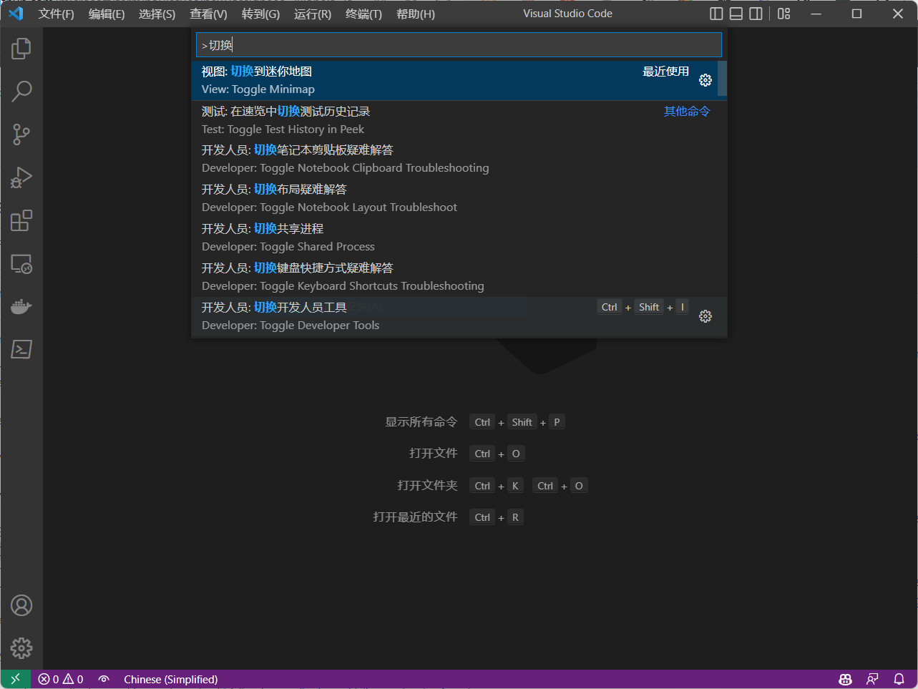
Task: Click the 打开文件夹 welcome shortcut label
Action: coord(428,486)
